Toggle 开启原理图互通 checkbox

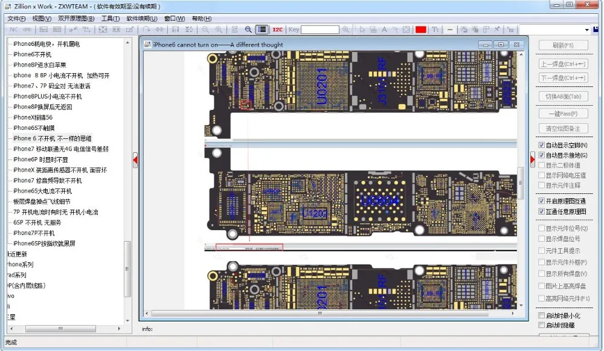tap(541, 201)
